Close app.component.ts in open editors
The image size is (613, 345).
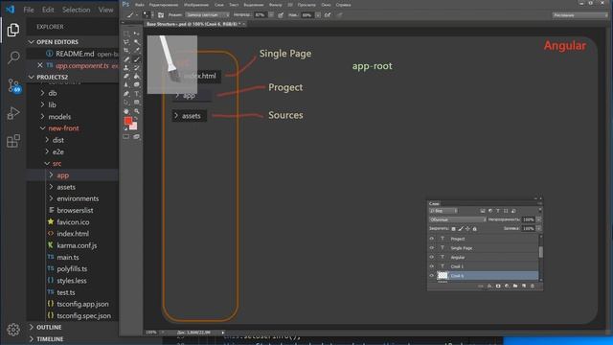click(x=40, y=65)
